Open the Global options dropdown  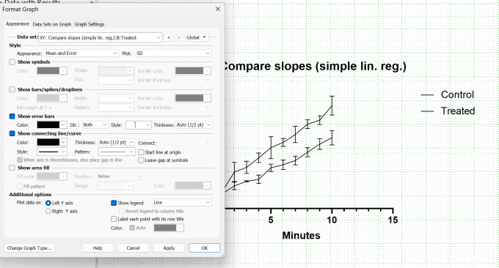pyautogui.click(x=197, y=37)
